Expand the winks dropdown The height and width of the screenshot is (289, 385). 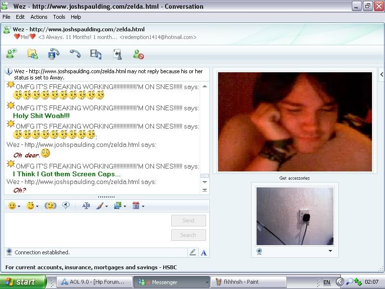[33, 206]
